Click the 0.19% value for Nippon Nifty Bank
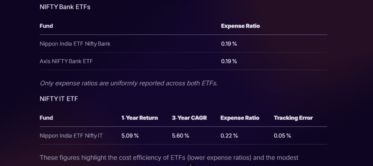Viewport: 373px width, 166px height. pos(229,44)
